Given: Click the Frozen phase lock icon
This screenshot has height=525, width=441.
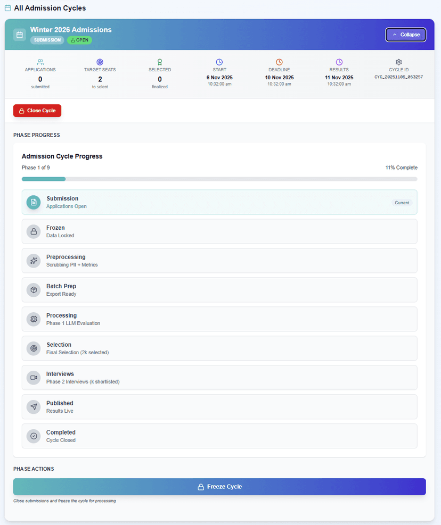Looking at the screenshot, I should pyautogui.click(x=34, y=231).
